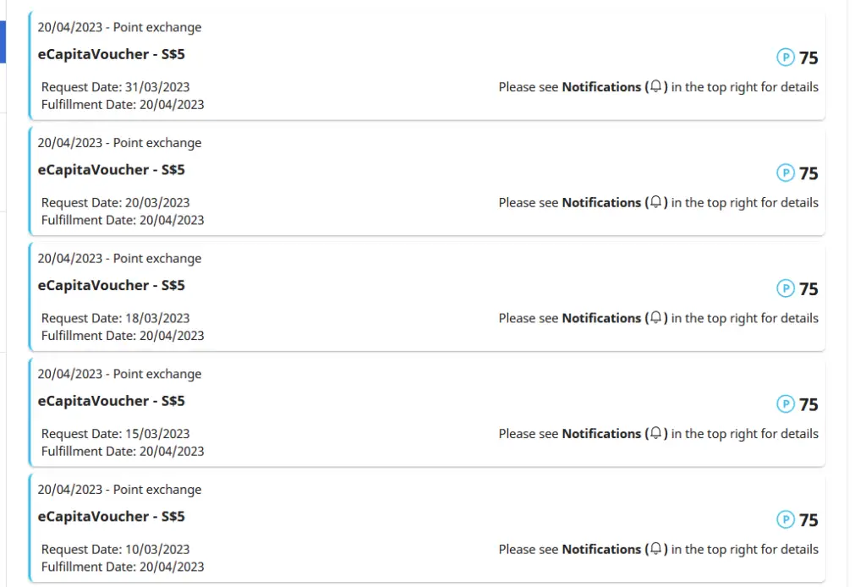Click bold Notifications text in last card
Image resolution: width=866 pixels, height=587 pixels.
[x=601, y=550]
